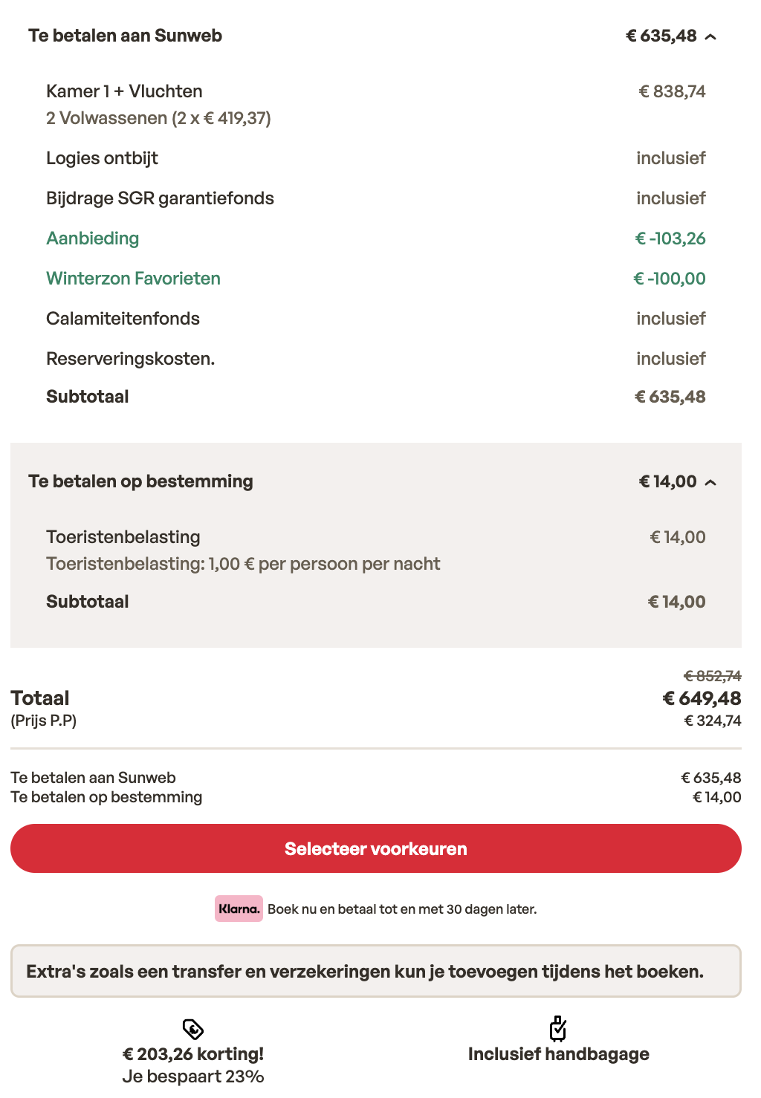Click the discount tag icon
Image resolution: width=761 pixels, height=1098 pixels.
tap(192, 1029)
